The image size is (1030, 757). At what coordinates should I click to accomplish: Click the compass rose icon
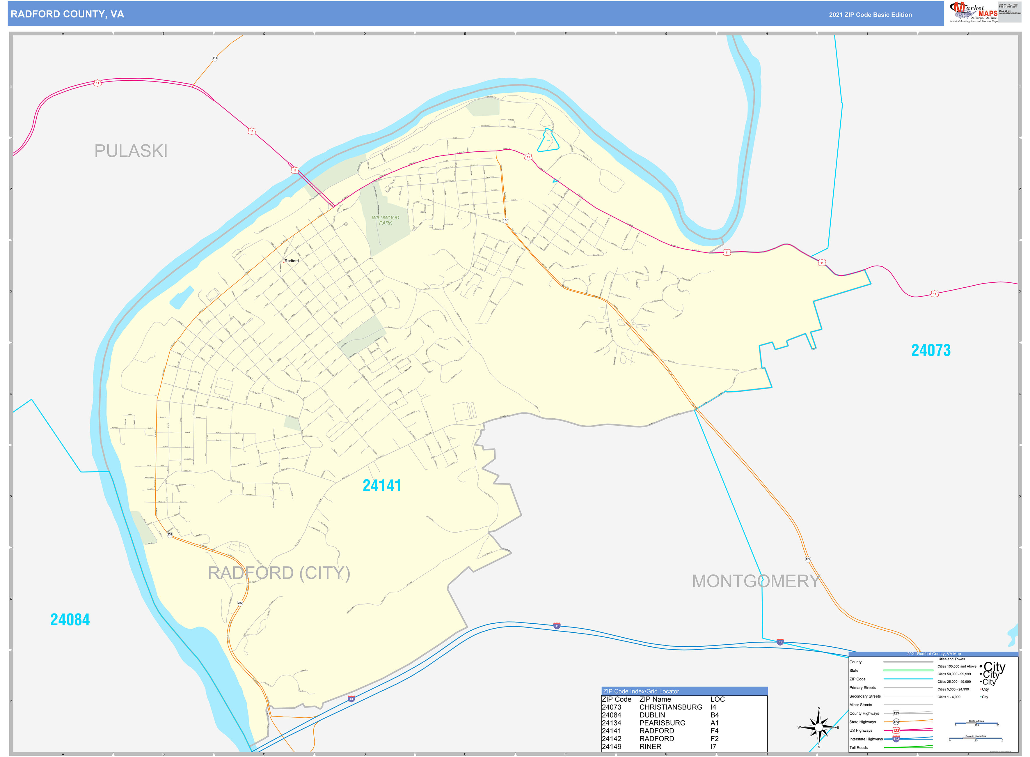(818, 727)
